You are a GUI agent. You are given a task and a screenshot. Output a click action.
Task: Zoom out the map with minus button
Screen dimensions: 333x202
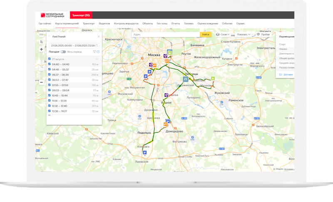point(42,82)
